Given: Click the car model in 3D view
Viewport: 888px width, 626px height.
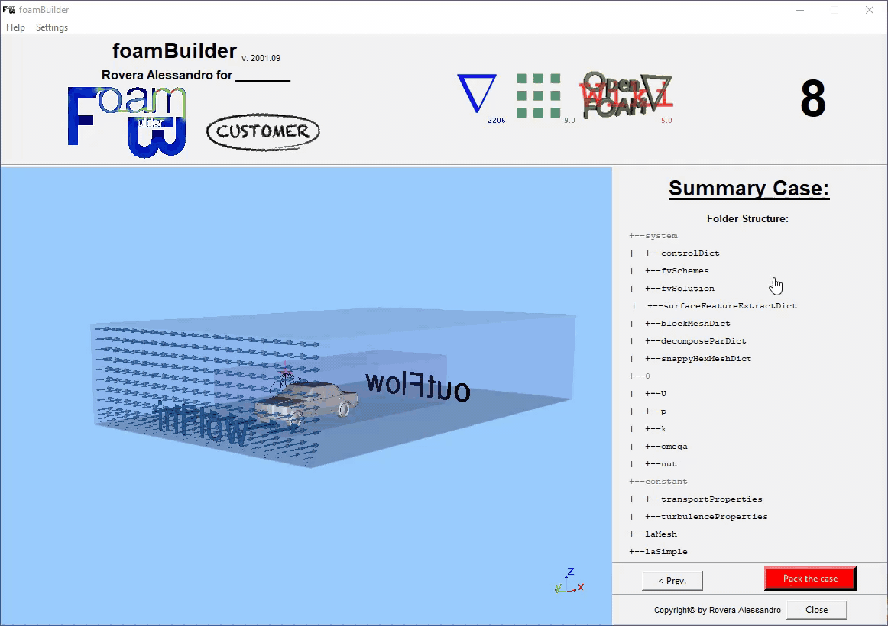Looking at the screenshot, I should click(x=306, y=402).
